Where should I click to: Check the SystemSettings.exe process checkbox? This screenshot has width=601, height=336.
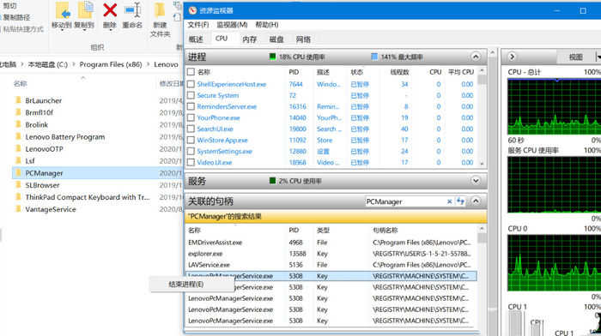click(x=191, y=151)
